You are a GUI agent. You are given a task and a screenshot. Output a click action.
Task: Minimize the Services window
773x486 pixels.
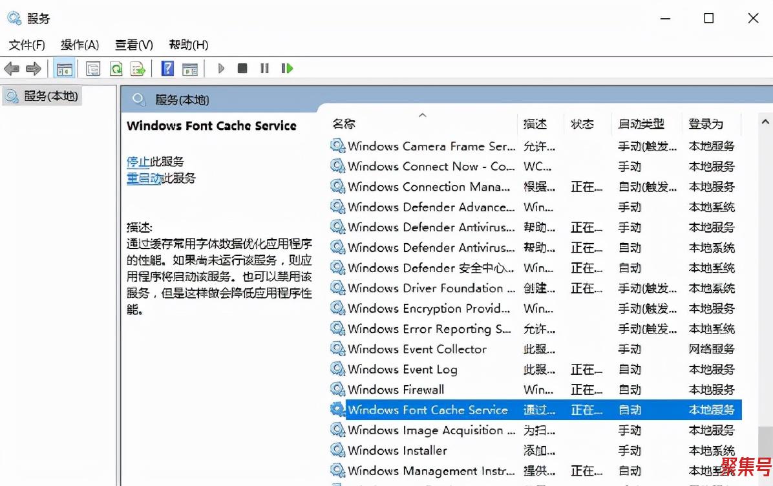click(666, 19)
